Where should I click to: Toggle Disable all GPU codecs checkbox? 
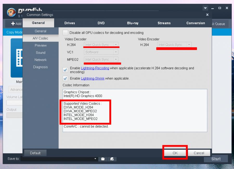pos(65,32)
